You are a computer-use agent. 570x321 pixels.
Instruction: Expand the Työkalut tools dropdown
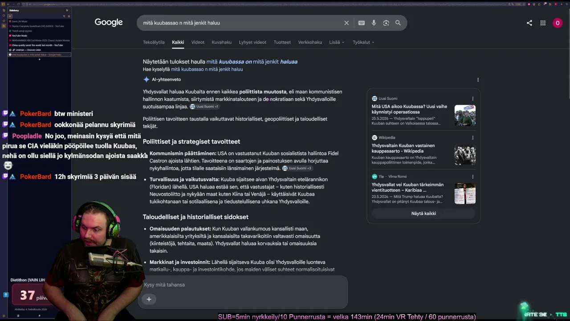(x=363, y=42)
